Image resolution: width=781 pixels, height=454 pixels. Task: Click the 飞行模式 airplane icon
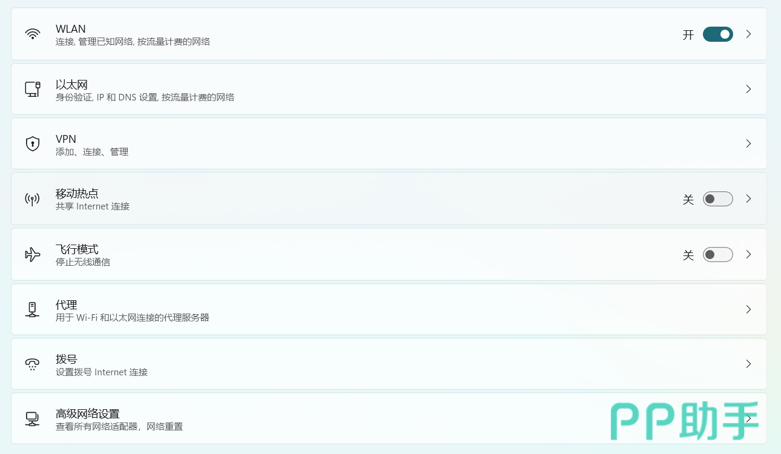33,254
